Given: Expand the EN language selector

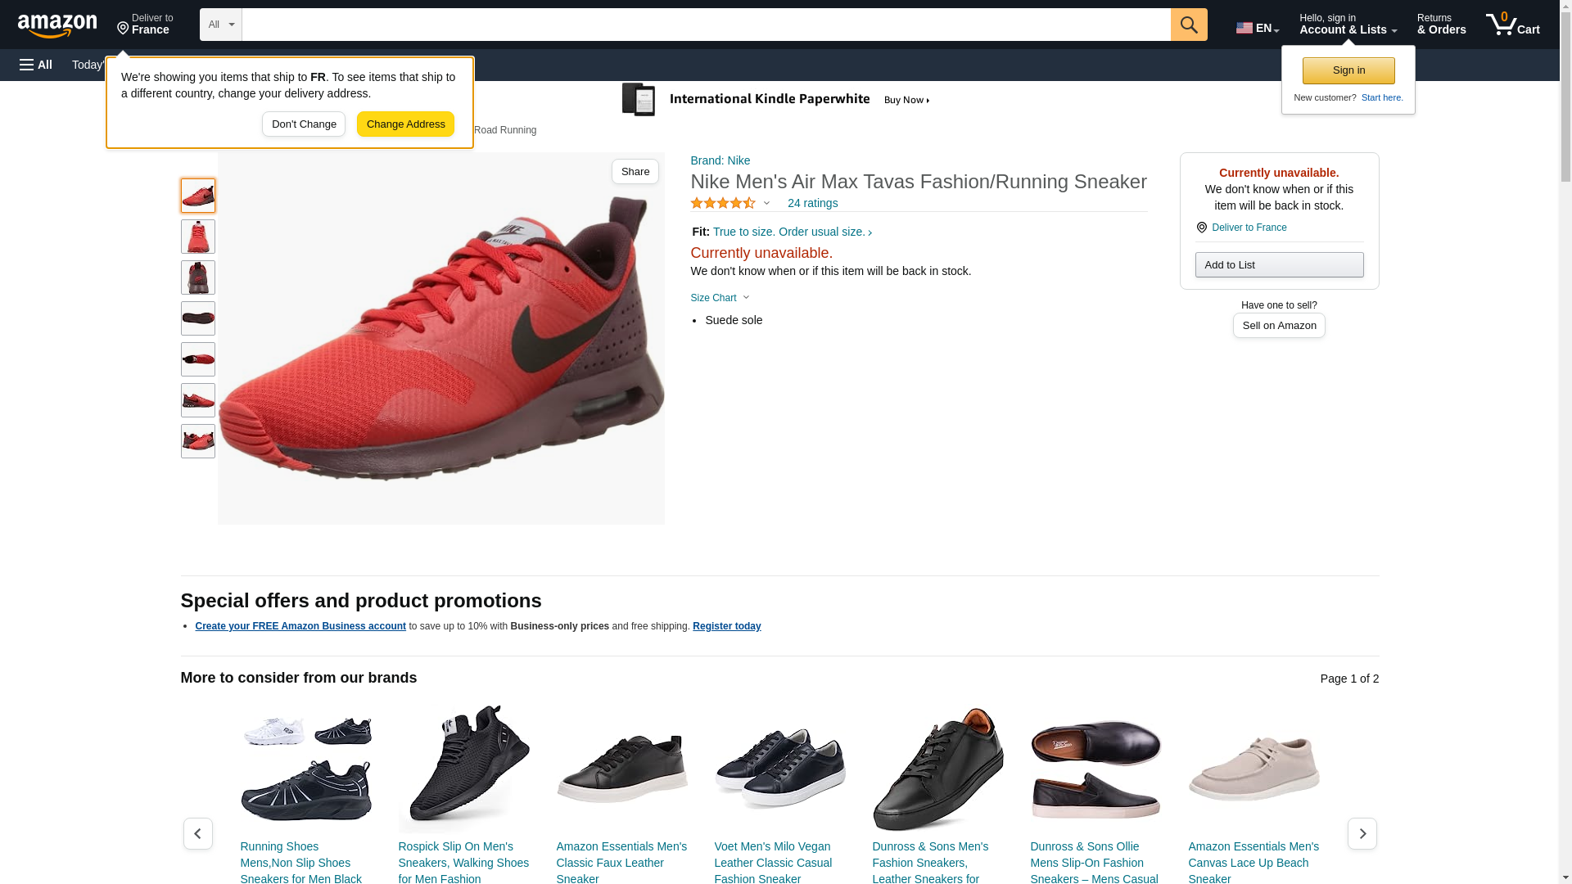Looking at the screenshot, I should pos(1257,27).
